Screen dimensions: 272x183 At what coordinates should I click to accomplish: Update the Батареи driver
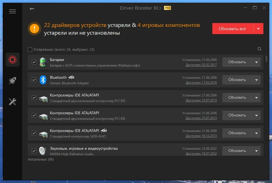click(237, 62)
